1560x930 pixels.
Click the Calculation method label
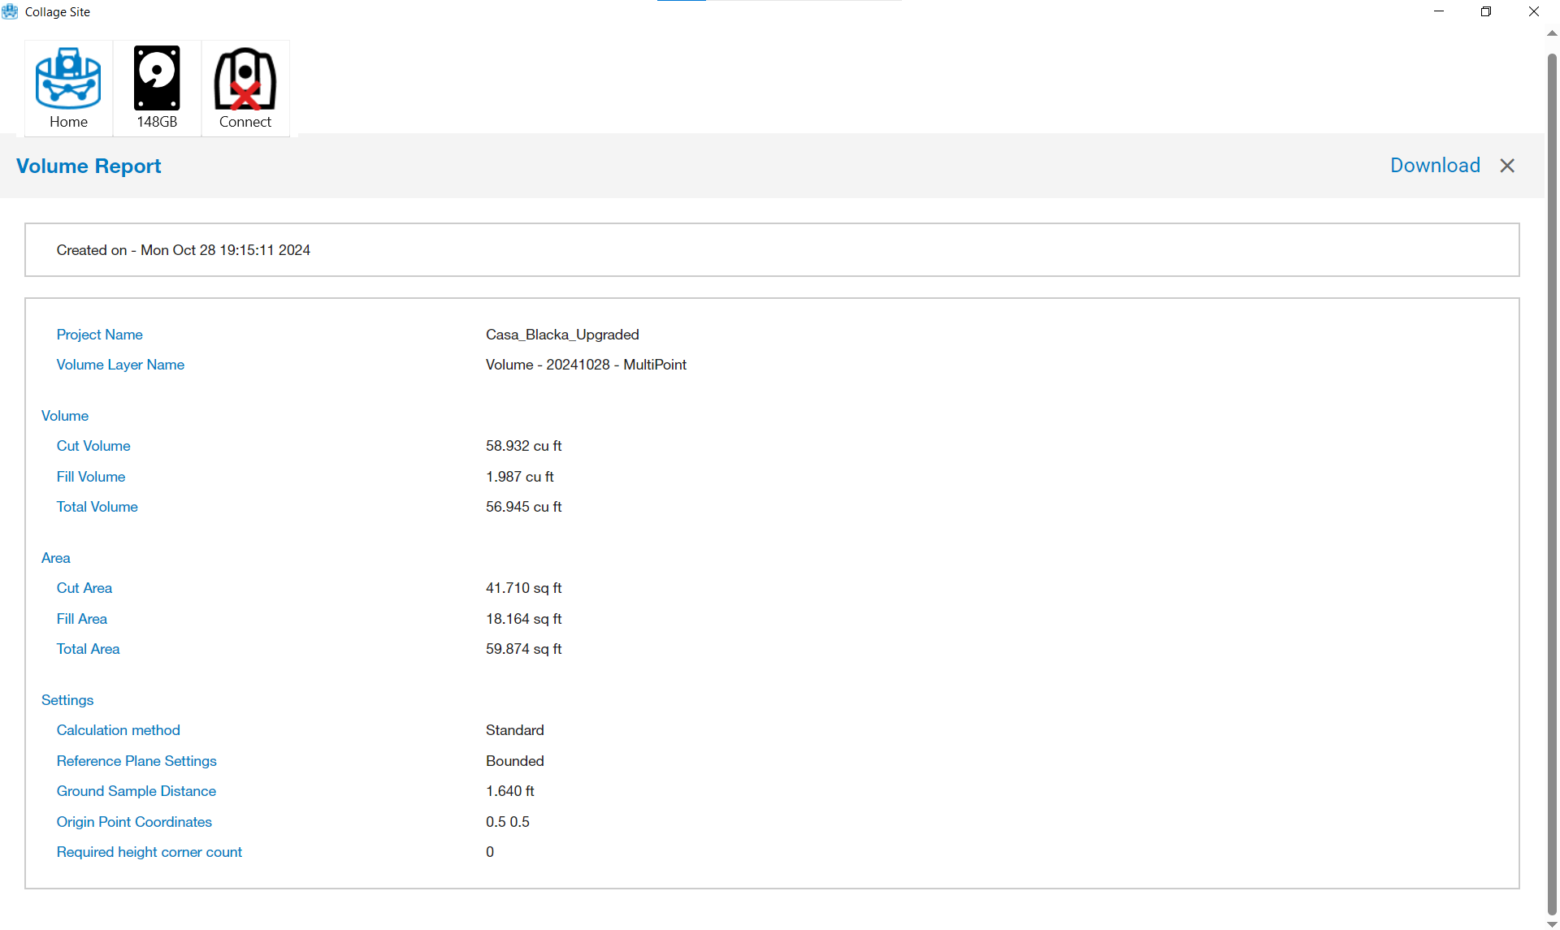tap(118, 730)
